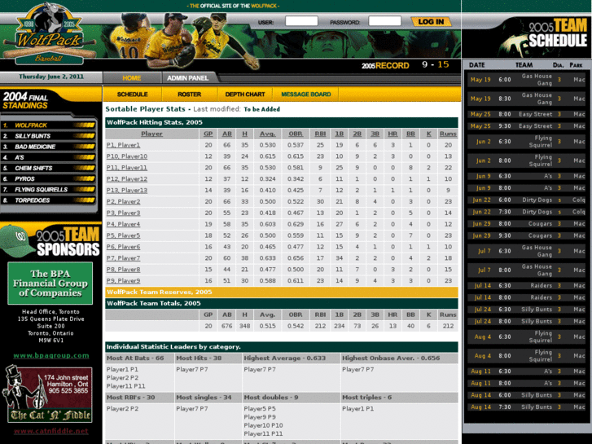
Task: Select SILLY BUNTS in the standings list
Action: coord(48,136)
